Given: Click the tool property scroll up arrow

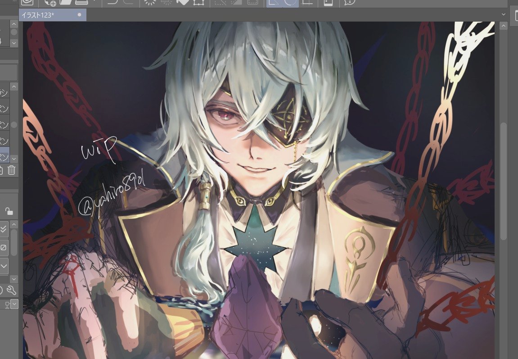Looking at the screenshot, I should point(14,225).
